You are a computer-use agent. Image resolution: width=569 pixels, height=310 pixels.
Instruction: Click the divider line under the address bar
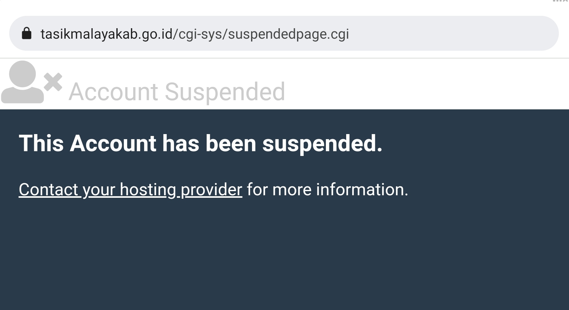click(x=285, y=58)
